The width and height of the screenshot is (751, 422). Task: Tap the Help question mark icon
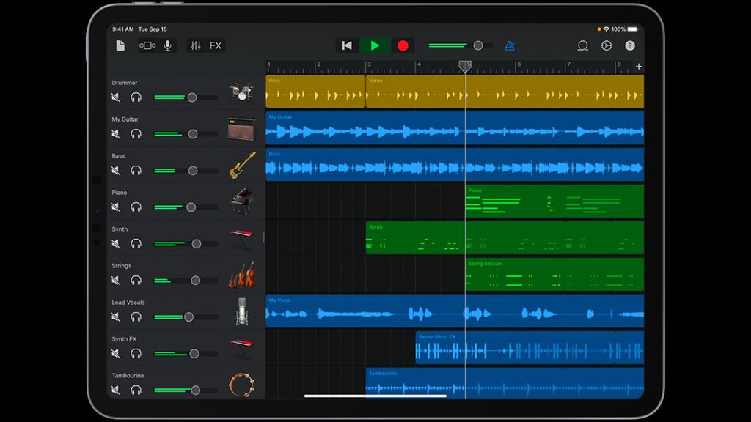629,45
